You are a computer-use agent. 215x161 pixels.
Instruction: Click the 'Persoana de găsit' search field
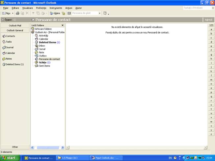click(x=85, y=13)
